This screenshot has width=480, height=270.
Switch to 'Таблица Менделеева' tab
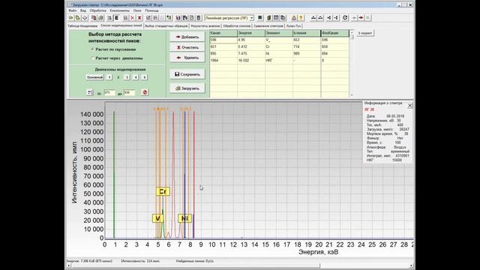coord(82,26)
